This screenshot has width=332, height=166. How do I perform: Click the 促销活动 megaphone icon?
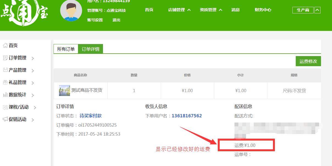point(5,120)
